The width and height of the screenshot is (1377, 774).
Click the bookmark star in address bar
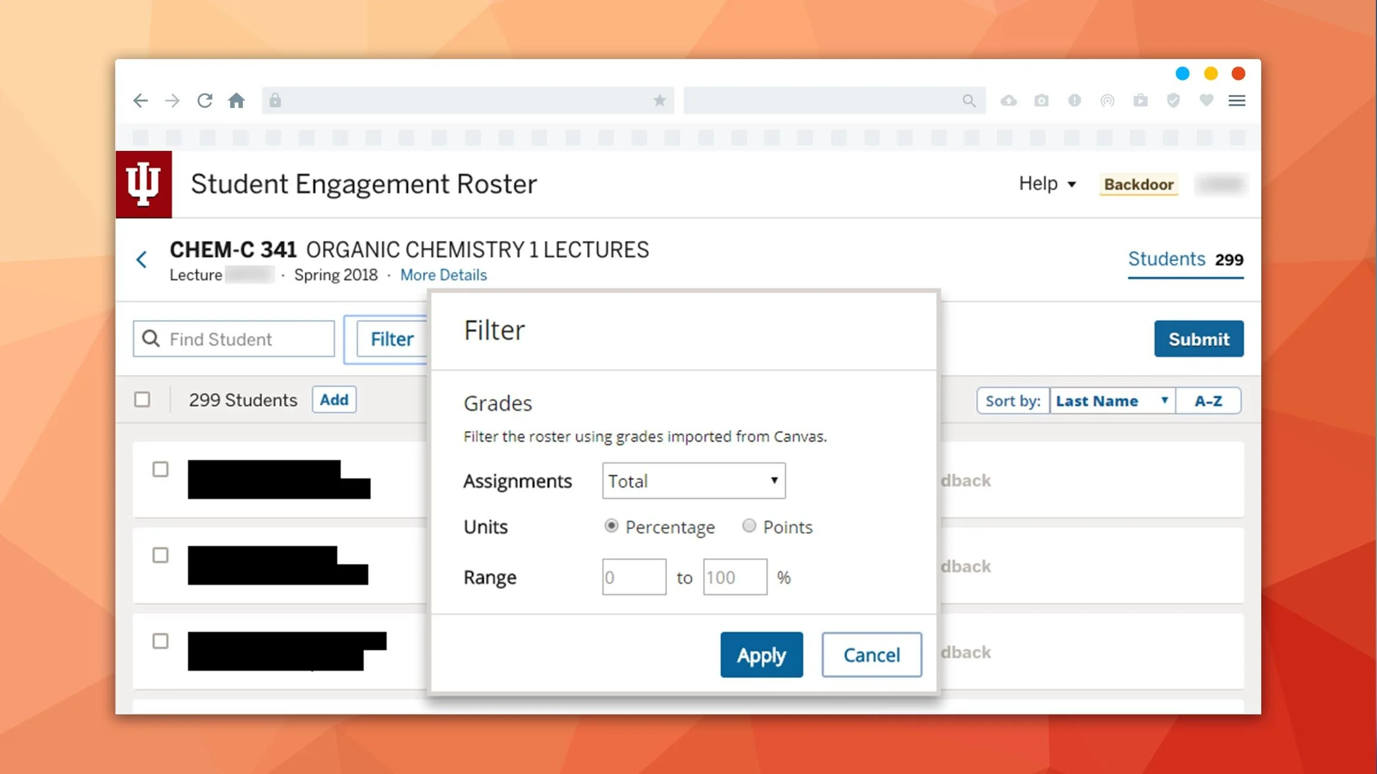coord(659,100)
